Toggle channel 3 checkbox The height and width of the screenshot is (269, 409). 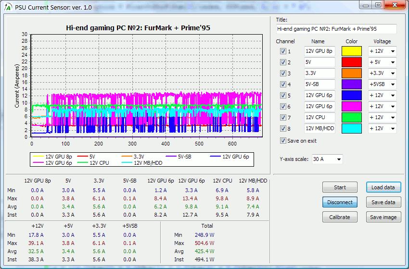(283, 73)
